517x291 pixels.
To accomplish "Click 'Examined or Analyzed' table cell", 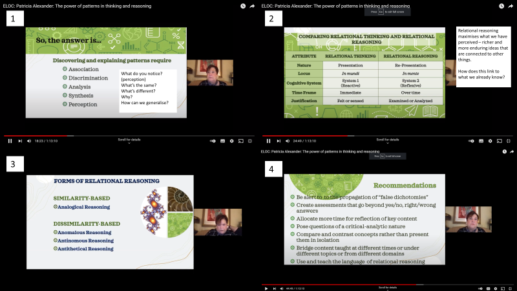I will [x=410, y=101].
